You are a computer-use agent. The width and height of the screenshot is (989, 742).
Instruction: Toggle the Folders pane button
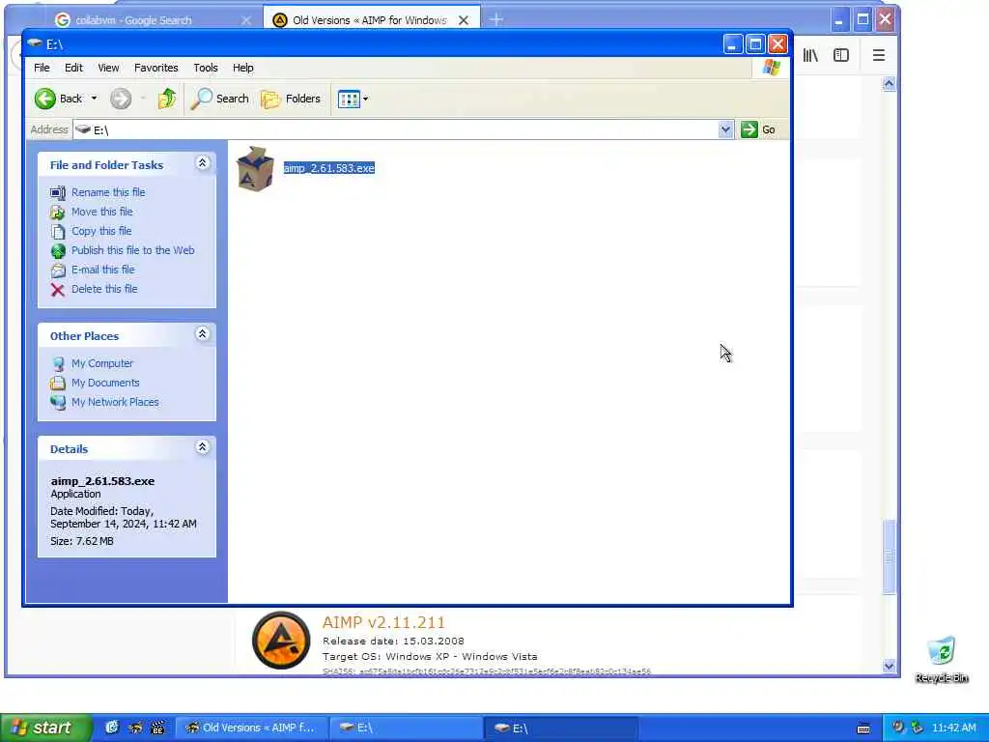pyautogui.click(x=291, y=99)
